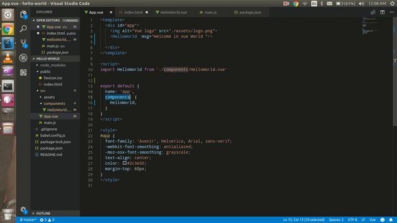397x223 pixels.
Task: Click the errors and warnings count
Action: (x=47, y=220)
